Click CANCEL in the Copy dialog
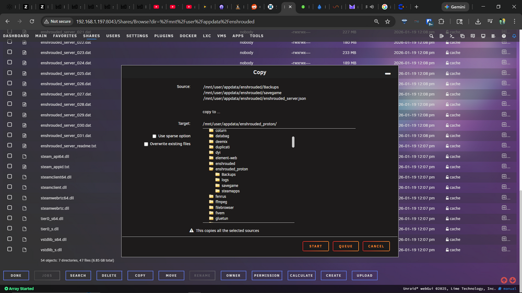This screenshot has width=522, height=293. (376, 246)
